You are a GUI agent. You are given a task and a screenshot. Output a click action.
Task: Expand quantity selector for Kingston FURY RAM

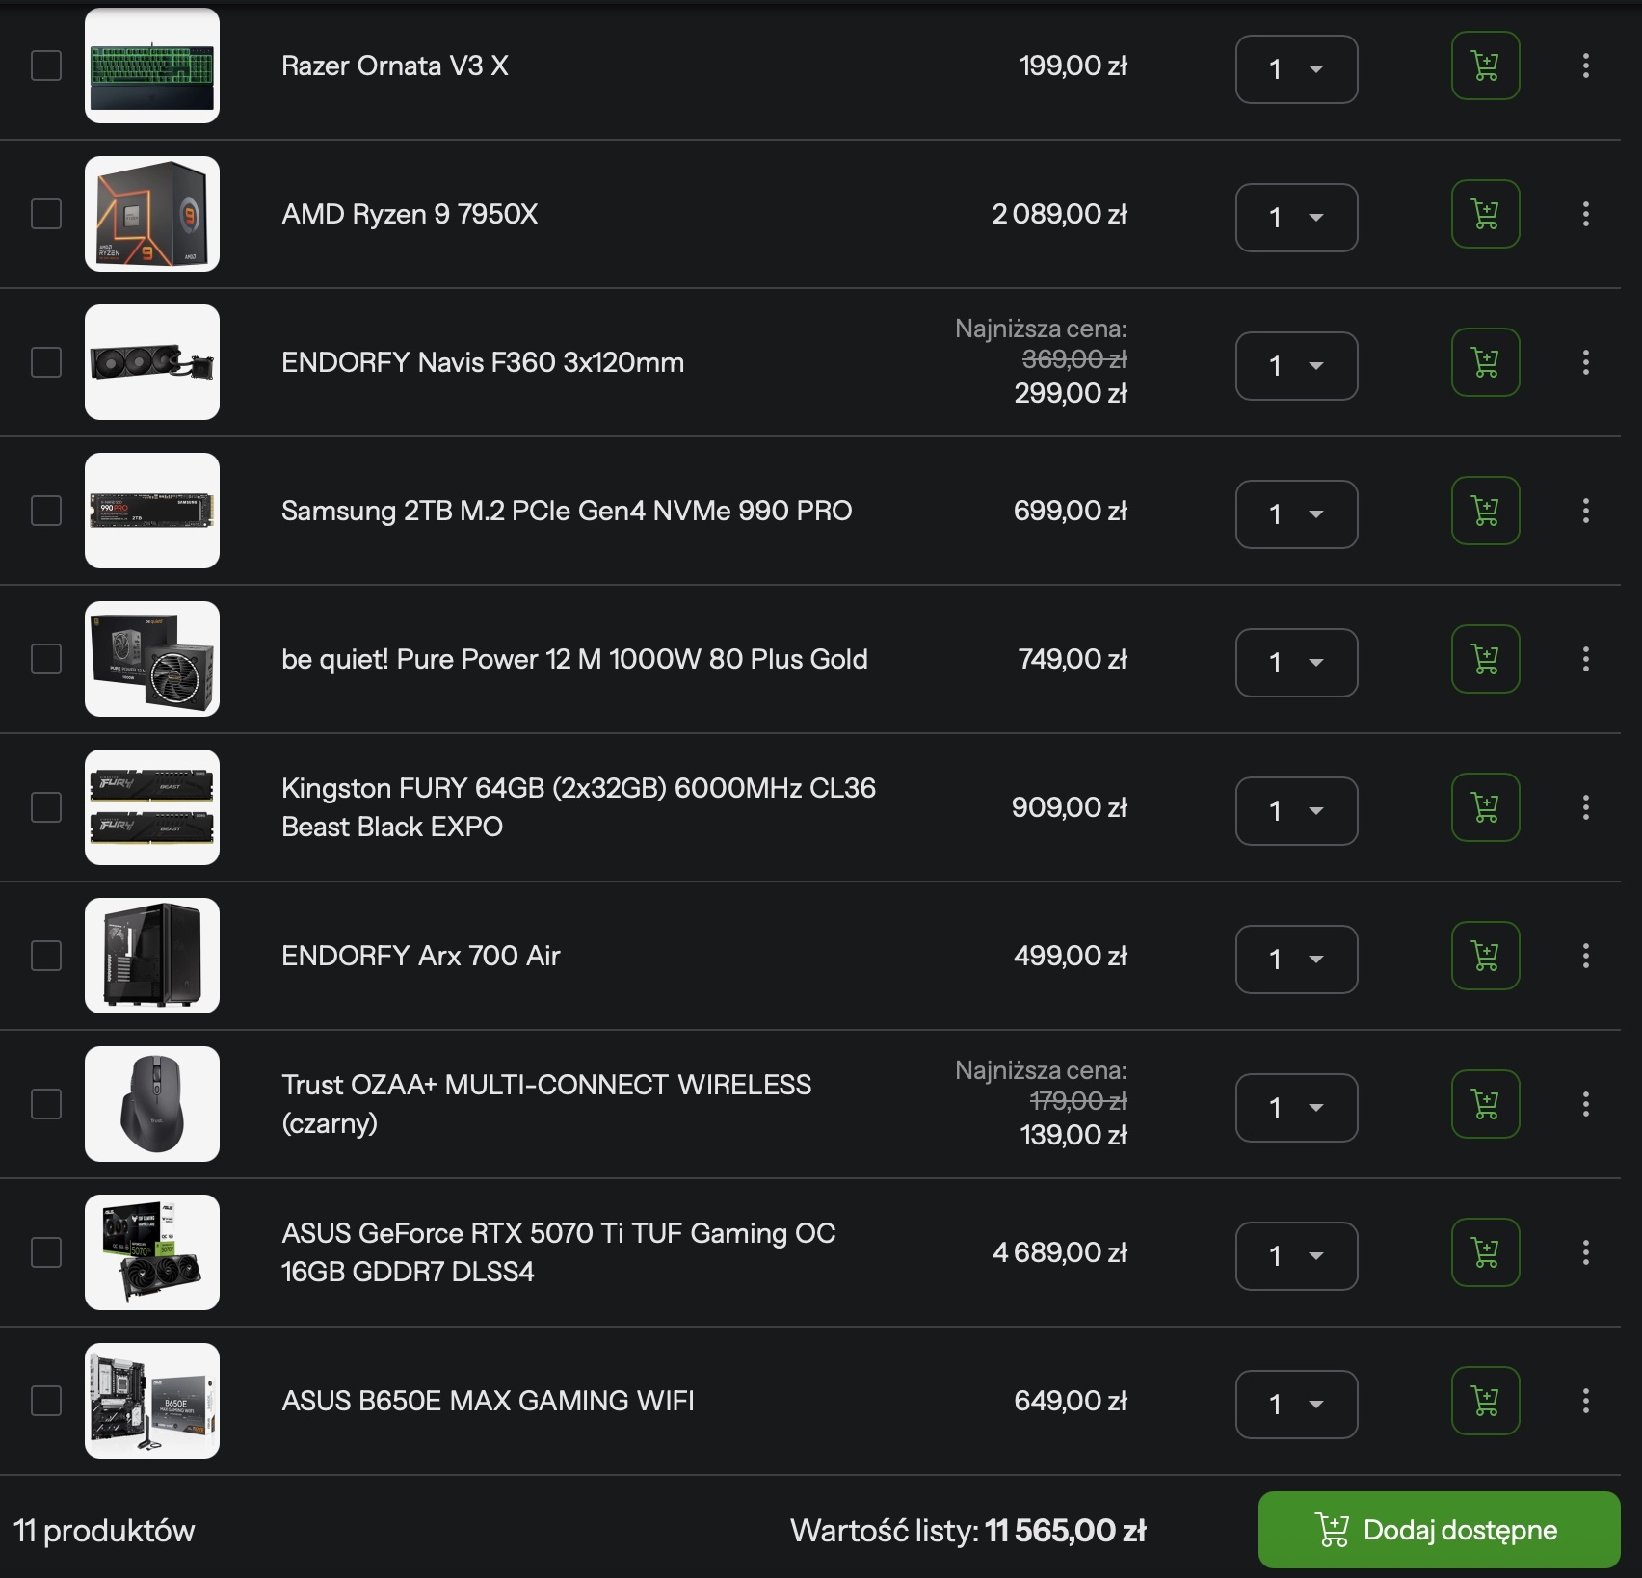1296,811
